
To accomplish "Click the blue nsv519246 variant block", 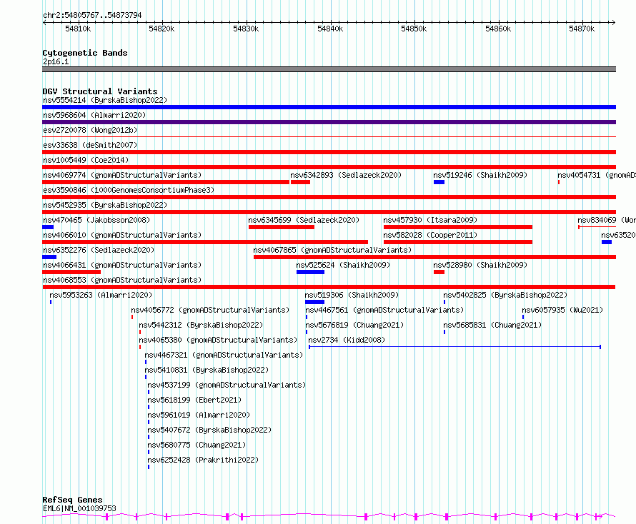I will tap(439, 182).
